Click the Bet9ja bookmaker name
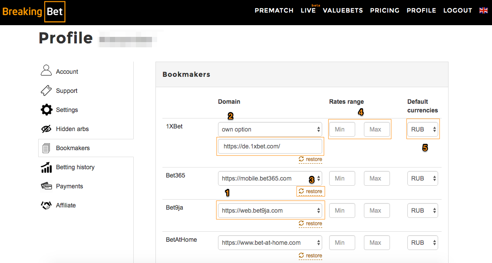The image size is (492, 263). (175, 207)
